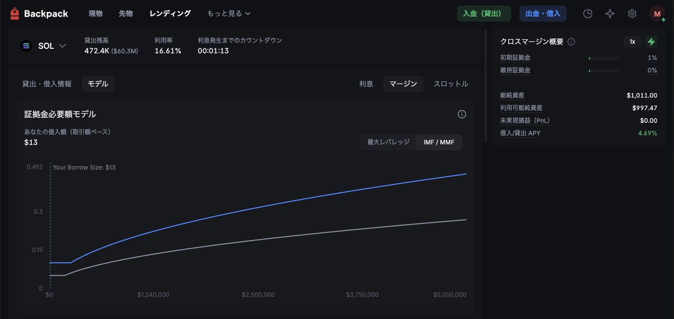Screen dimensions: 674x319
Task: Toggle the 1x leverage button
Action: click(632, 42)
